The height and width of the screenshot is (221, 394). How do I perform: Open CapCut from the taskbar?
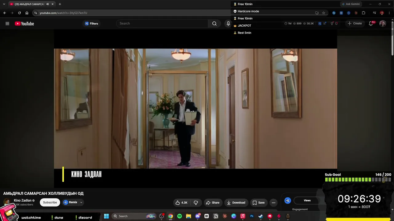[207, 216]
